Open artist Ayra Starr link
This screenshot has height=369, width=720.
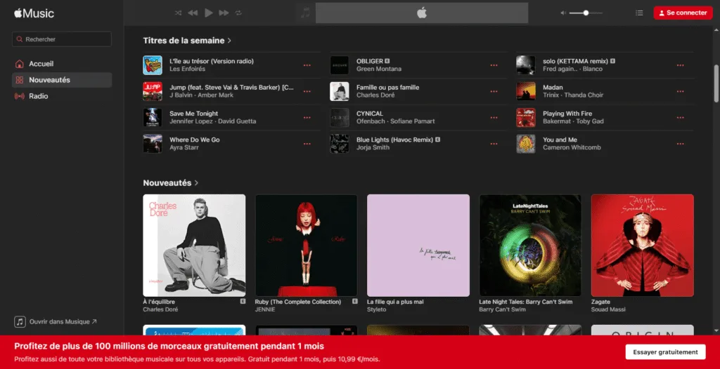pos(184,147)
